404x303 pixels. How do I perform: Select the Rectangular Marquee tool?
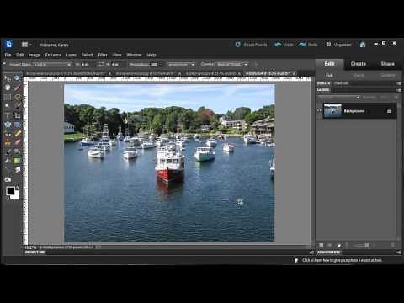click(8, 97)
